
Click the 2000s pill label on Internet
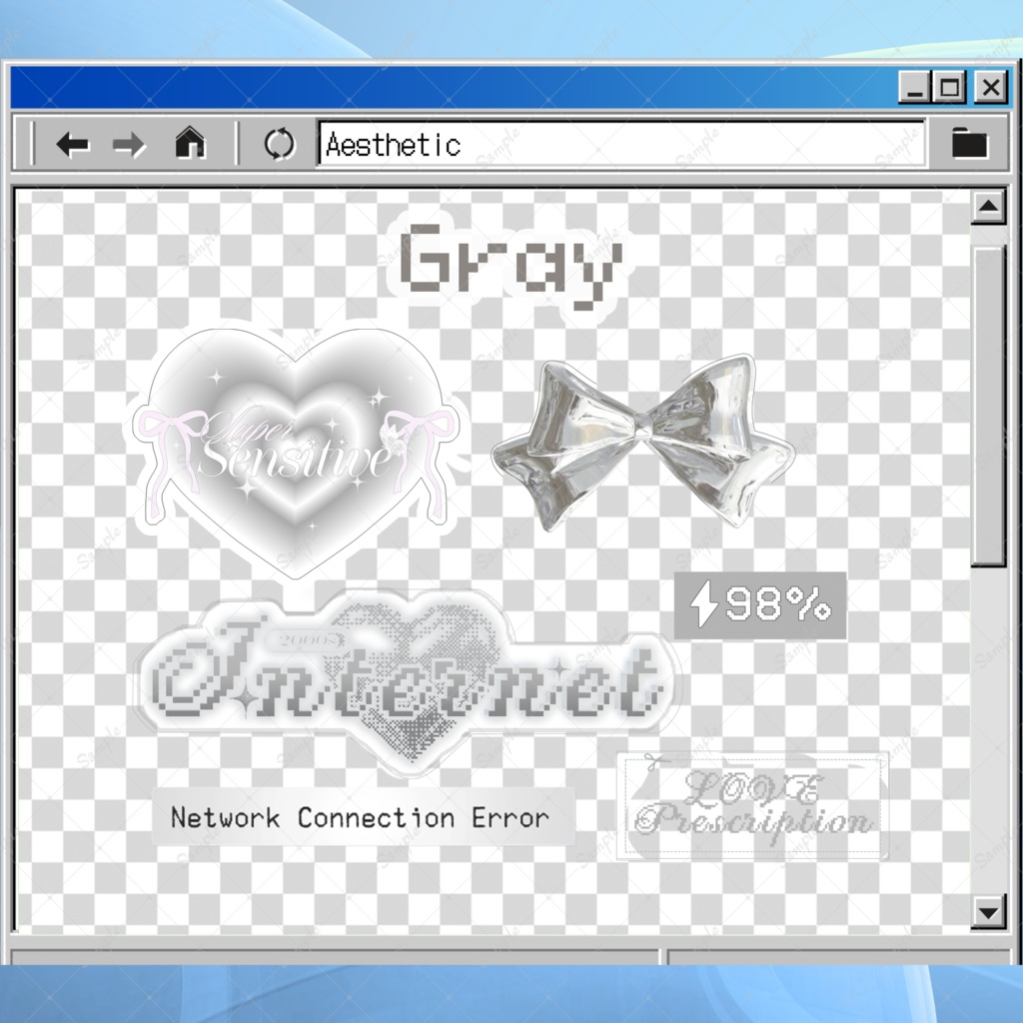click(306, 640)
